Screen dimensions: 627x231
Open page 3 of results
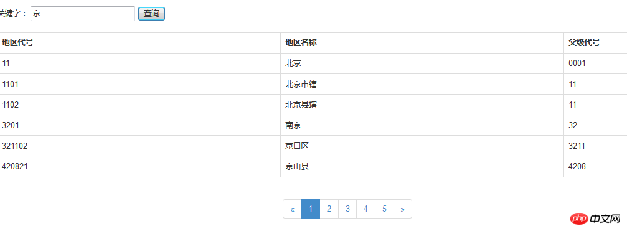(347, 209)
